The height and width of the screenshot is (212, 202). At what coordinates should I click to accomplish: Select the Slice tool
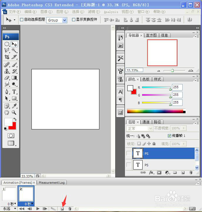pyautogui.click(x=14, y=57)
